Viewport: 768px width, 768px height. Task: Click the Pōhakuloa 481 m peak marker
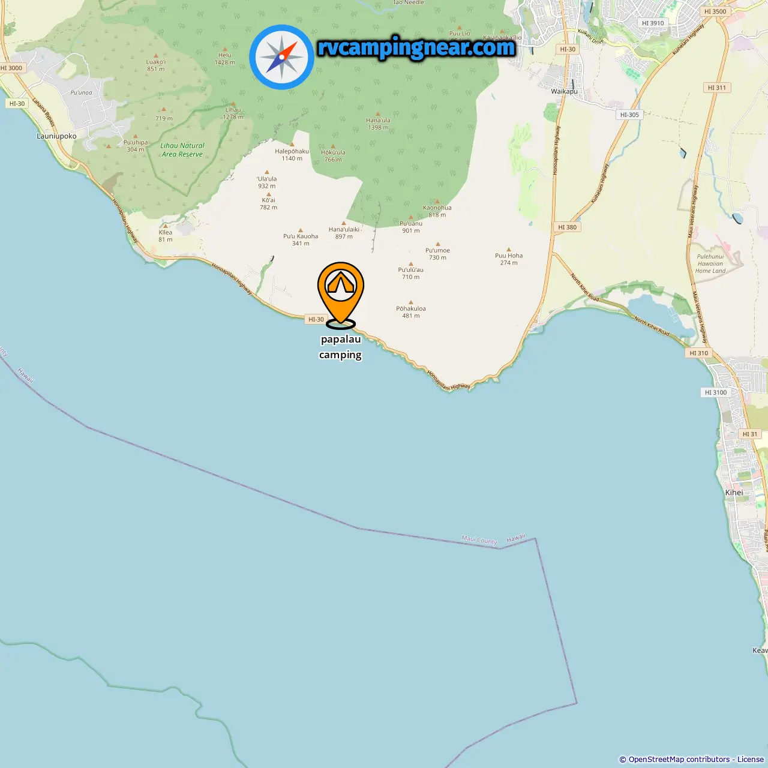pyautogui.click(x=411, y=302)
